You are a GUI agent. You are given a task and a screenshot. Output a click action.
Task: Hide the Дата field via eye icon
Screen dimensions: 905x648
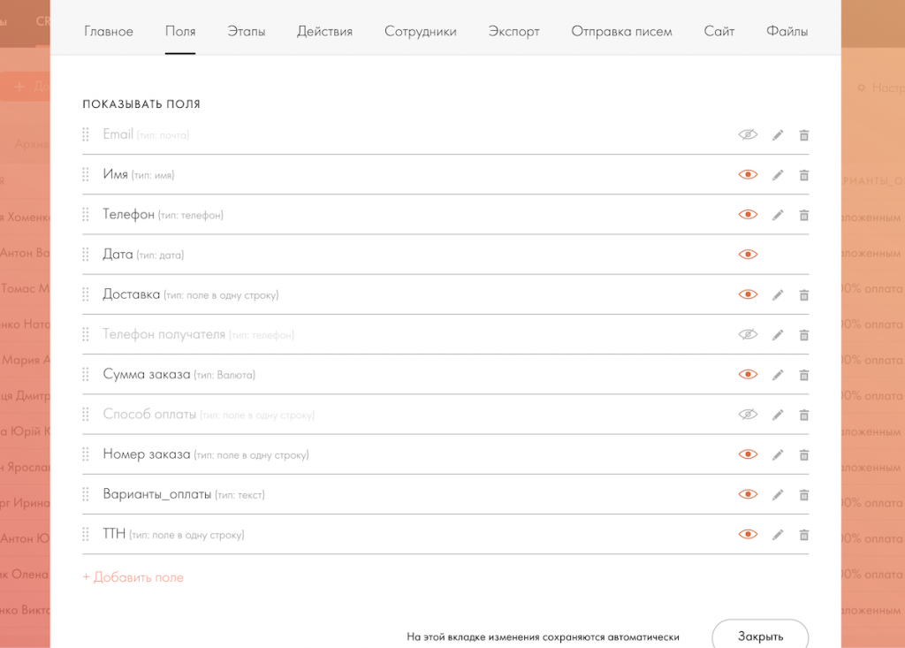(748, 255)
